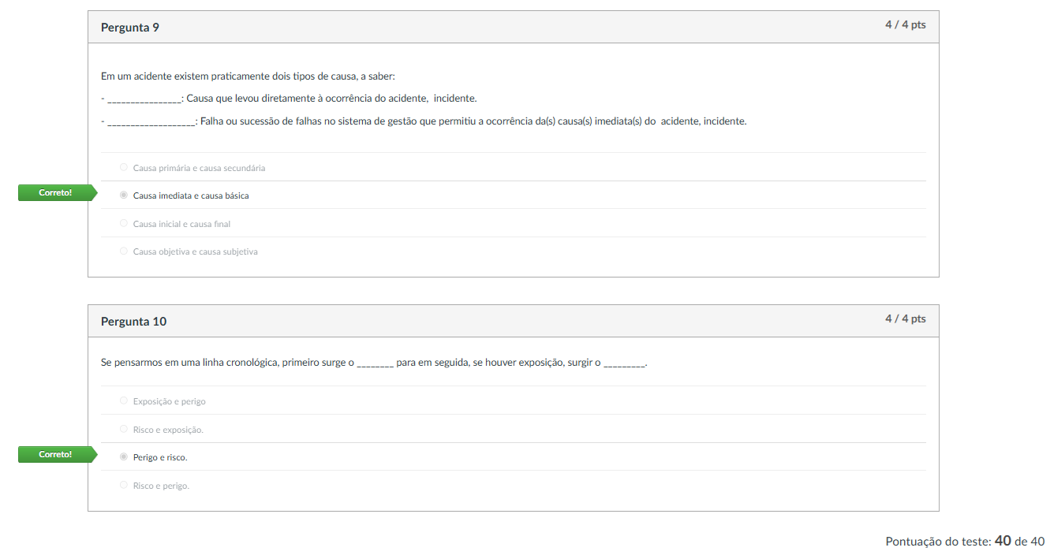
Task: Click the line starting 'Falha ou sucessão de falhas'
Action: click(x=473, y=121)
